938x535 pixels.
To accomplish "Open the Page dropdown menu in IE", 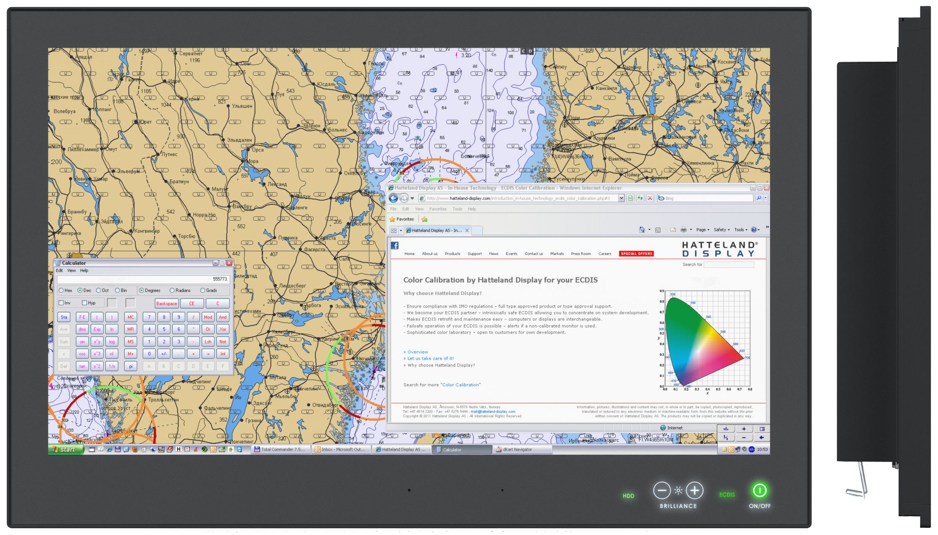I will (x=703, y=230).
